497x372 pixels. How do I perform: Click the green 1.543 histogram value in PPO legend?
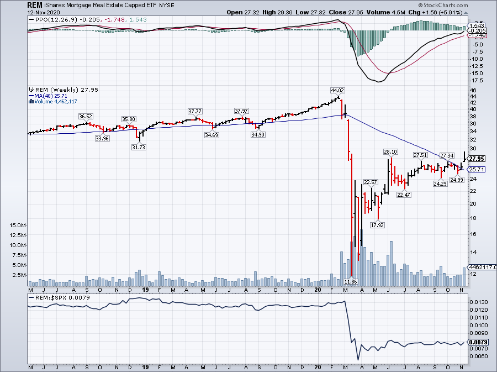coord(138,20)
